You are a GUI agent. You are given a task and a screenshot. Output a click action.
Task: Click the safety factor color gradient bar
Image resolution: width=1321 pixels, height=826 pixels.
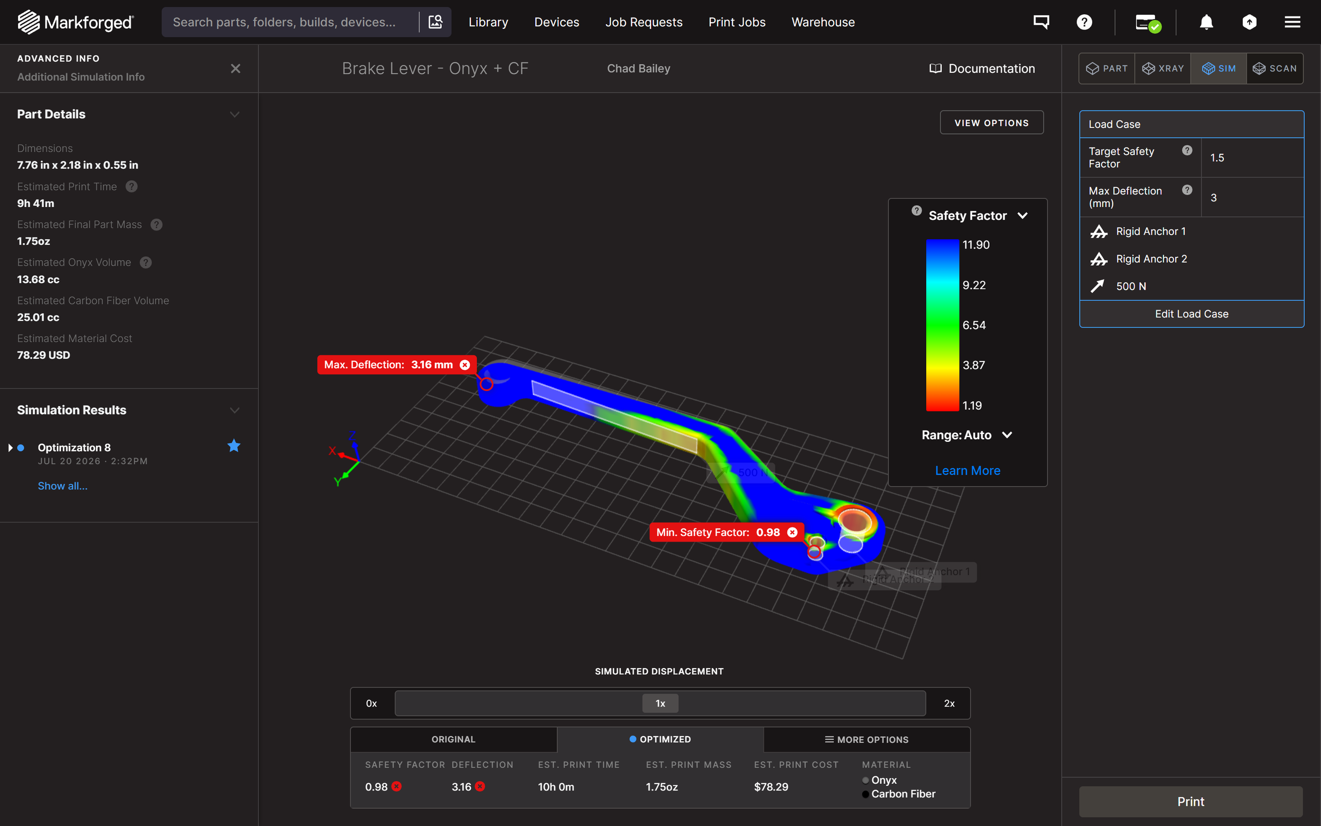click(x=943, y=325)
